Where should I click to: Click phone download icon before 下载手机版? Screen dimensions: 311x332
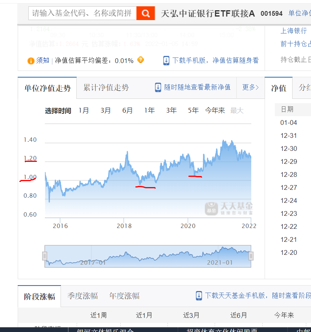tap(166, 61)
